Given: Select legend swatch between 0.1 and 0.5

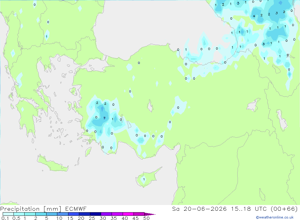Looking at the screenshot, I should (x=8, y=214).
